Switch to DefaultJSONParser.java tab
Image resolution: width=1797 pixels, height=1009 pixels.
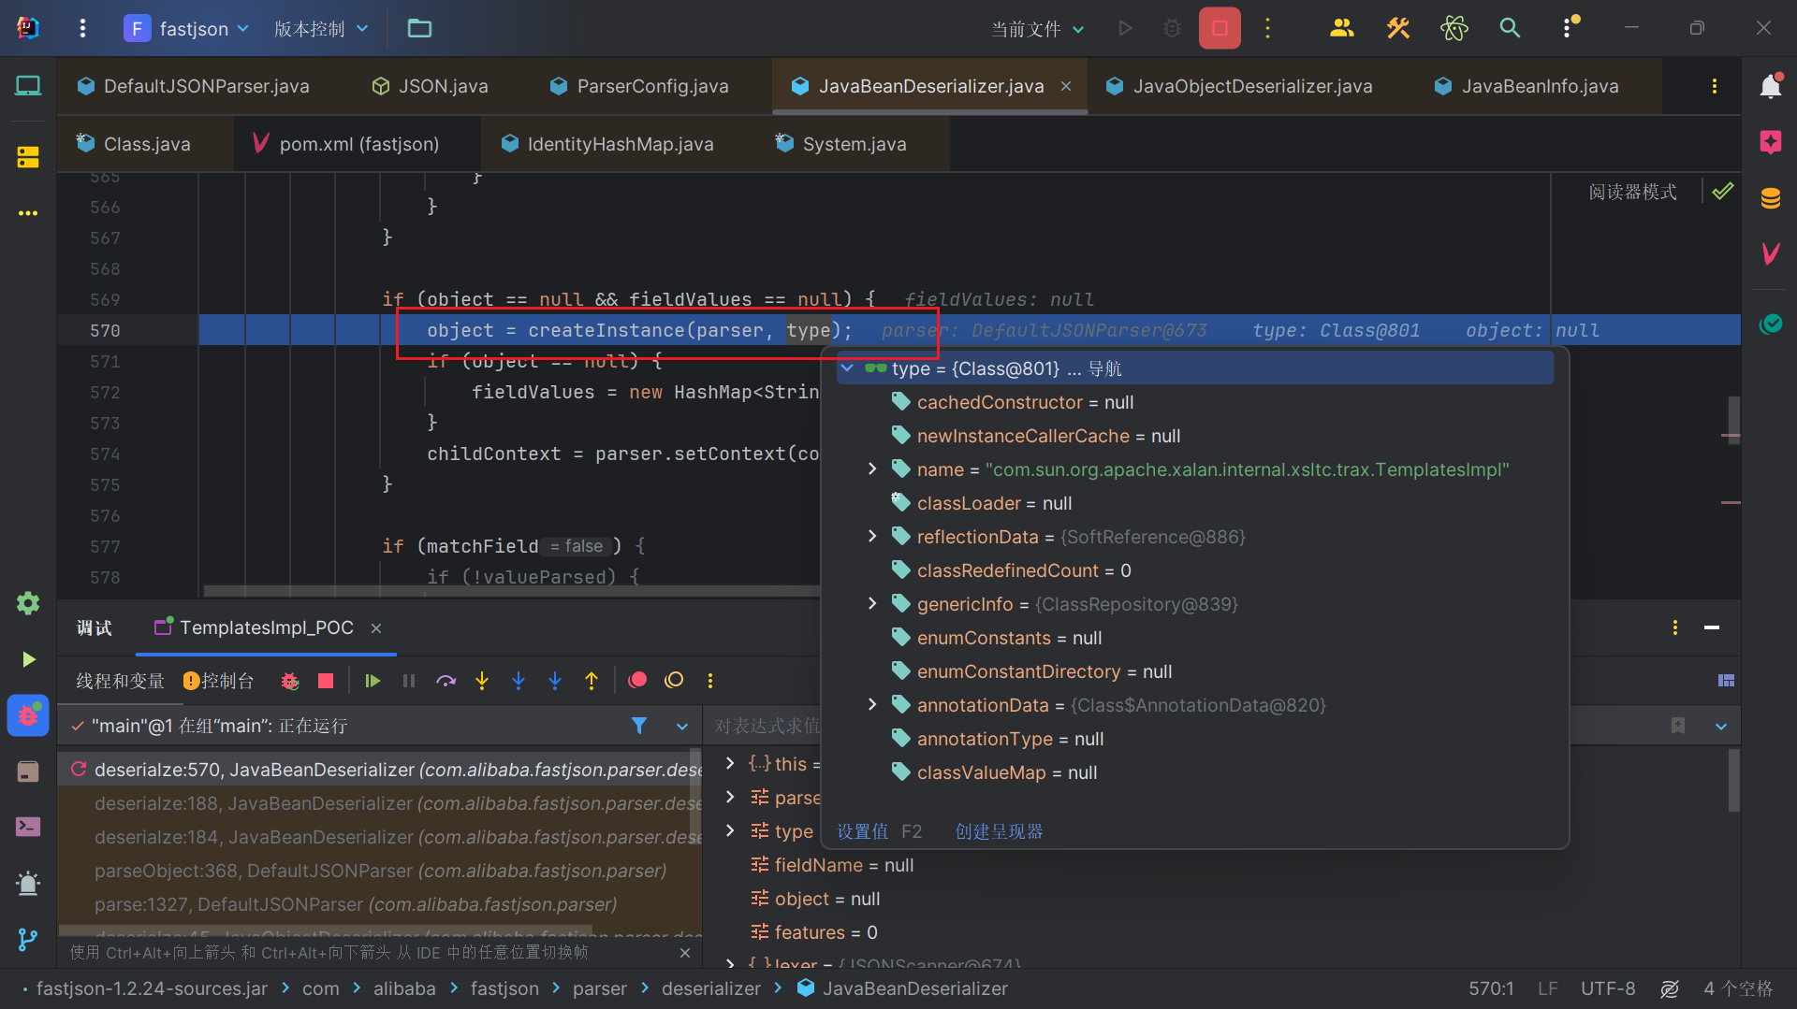coord(194,86)
